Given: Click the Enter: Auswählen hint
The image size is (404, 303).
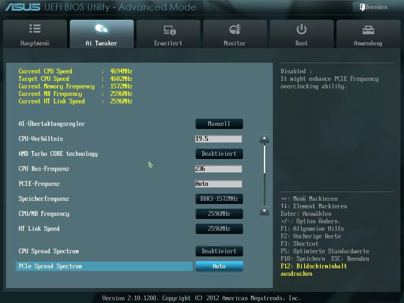Looking at the screenshot, I should point(306,214).
